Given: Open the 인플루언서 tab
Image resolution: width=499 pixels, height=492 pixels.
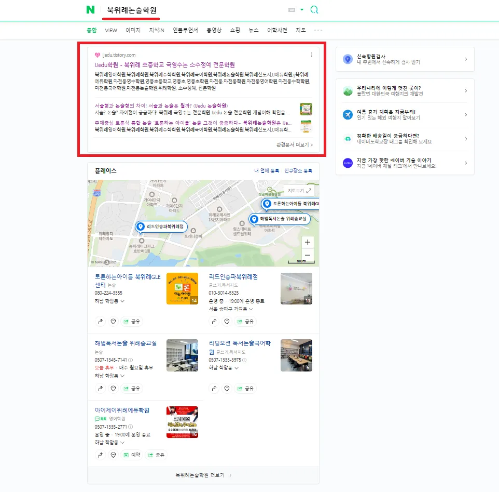Looking at the screenshot, I should [185, 30].
